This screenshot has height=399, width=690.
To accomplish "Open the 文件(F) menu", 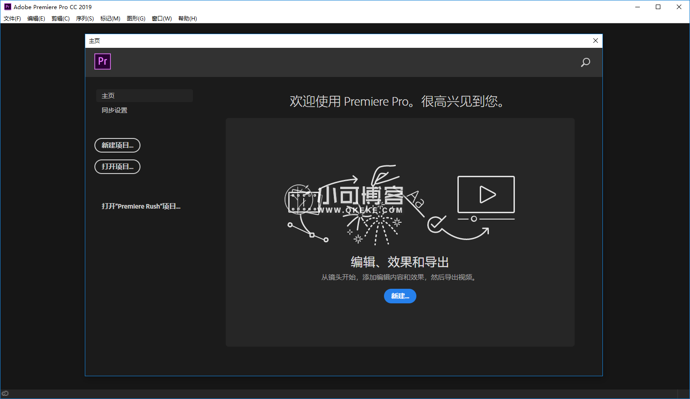I will pyautogui.click(x=12, y=19).
